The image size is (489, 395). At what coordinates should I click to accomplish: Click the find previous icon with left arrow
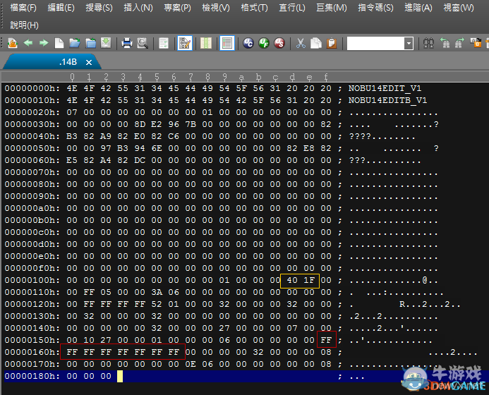(x=445, y=43)
